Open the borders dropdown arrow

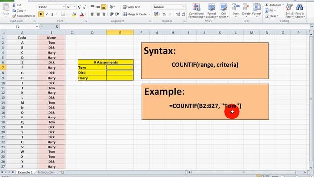point(67,14)
